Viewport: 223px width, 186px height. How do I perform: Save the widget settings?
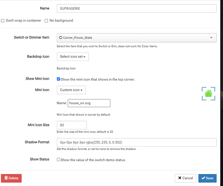pos(207,178)
